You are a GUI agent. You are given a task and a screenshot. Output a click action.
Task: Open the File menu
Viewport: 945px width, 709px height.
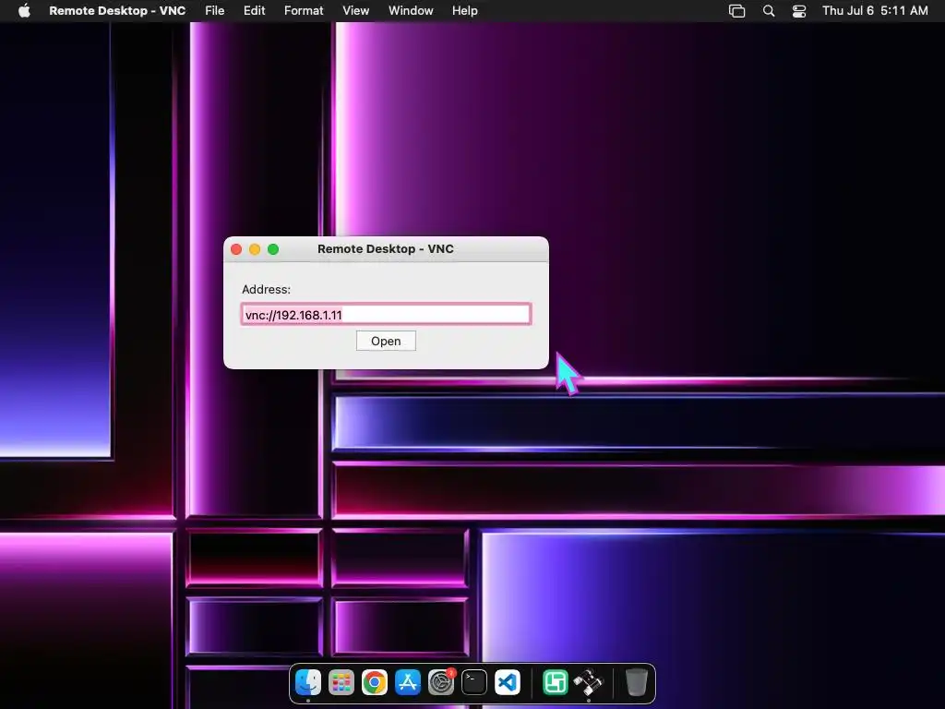[214, 11]
